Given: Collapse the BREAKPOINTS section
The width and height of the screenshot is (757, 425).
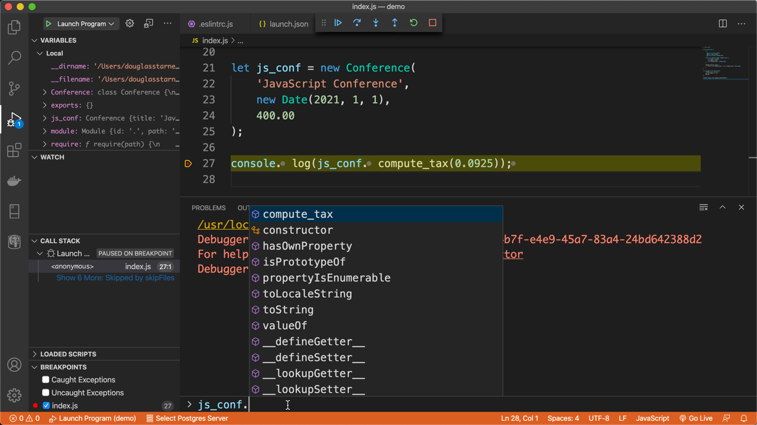Looking at the screenshot, I should 34,367.
